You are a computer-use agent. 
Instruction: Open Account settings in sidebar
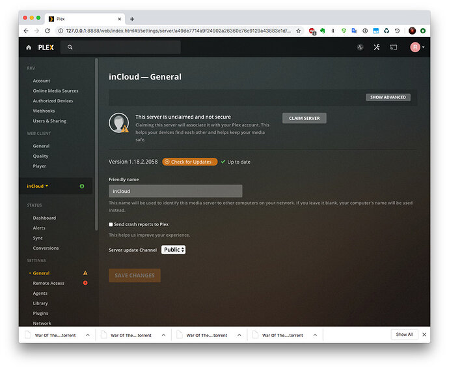pyautogui.click(x=42, y=81)
